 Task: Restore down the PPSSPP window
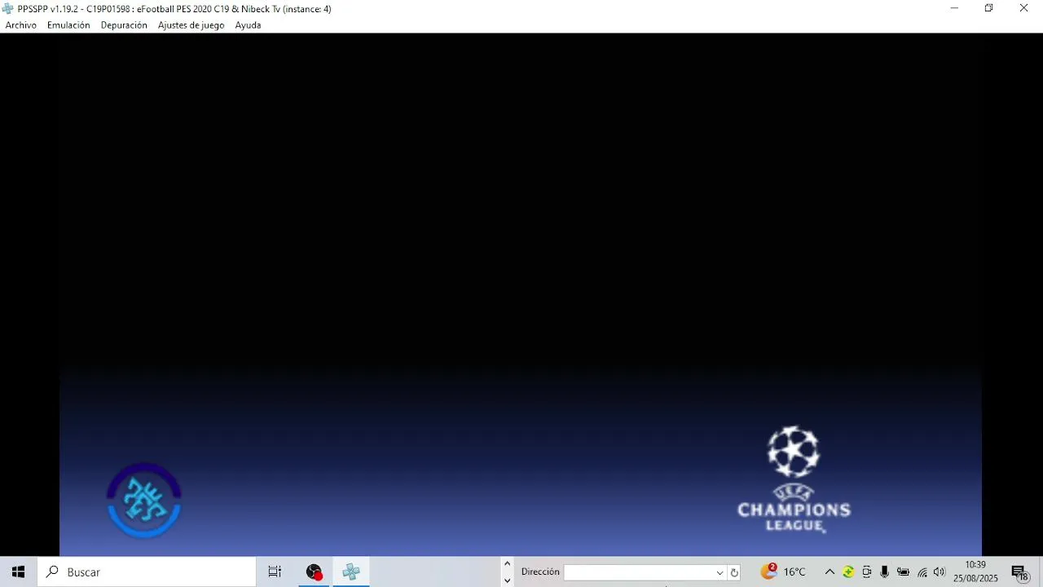click(988, 8)
